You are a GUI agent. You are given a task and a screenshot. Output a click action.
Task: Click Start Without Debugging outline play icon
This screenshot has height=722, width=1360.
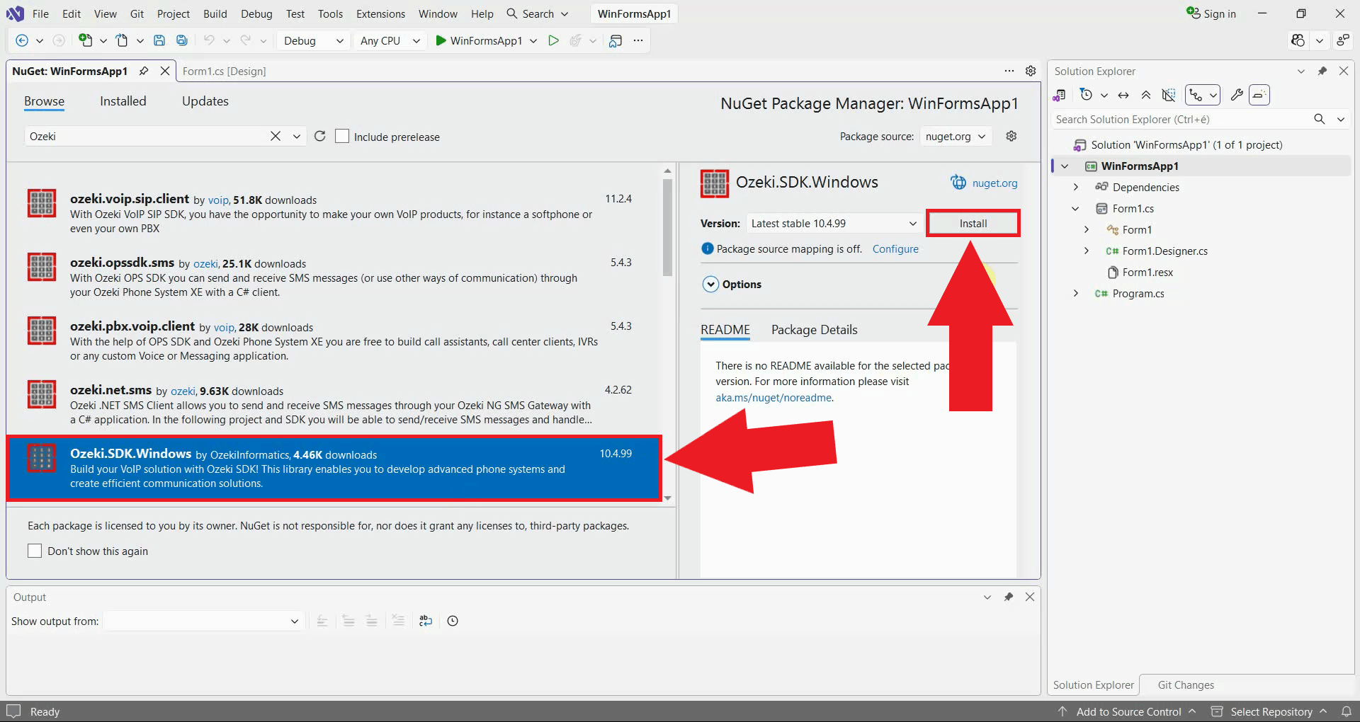[553, 40]
